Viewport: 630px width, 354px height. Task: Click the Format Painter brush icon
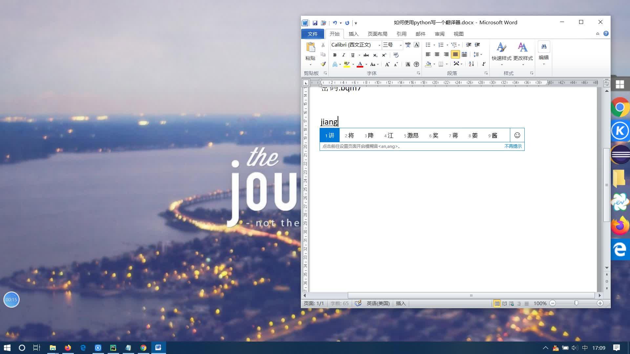323,64
